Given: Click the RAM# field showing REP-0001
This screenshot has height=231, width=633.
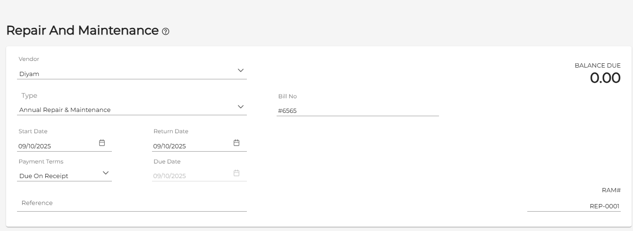Looking at the screenshot, I should click(574, 206).
